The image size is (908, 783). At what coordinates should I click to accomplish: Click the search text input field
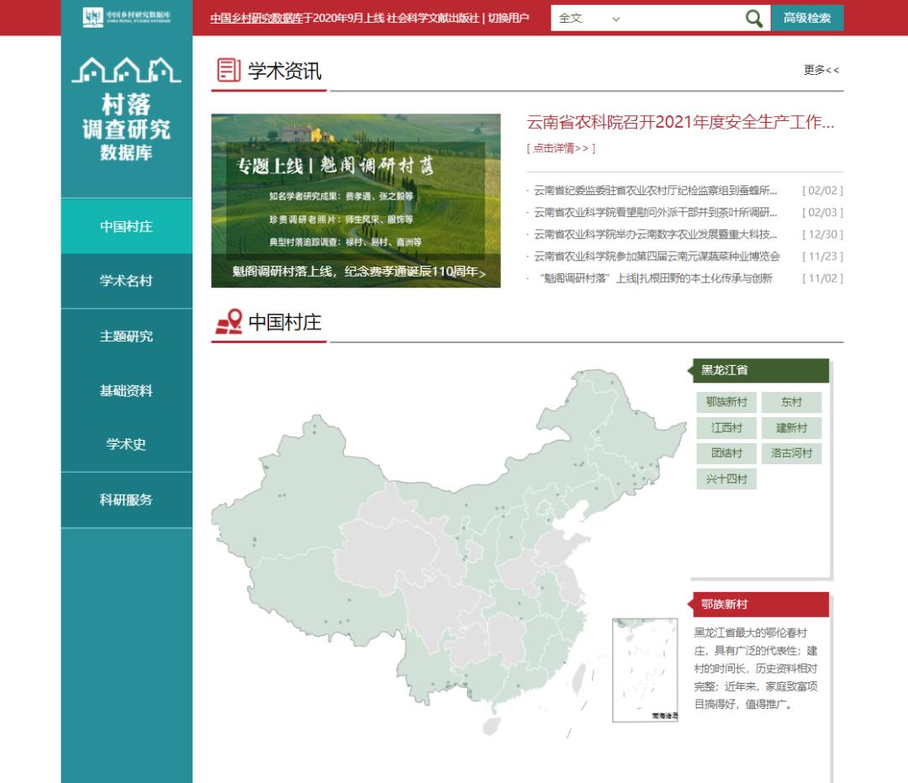click(x=684, y=19)
